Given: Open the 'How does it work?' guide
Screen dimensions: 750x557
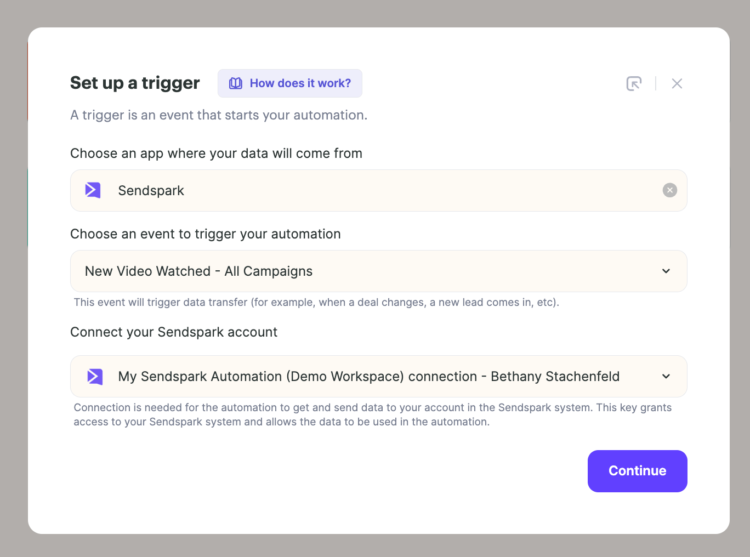Looking at the screenshot, I should pos(289,83).
